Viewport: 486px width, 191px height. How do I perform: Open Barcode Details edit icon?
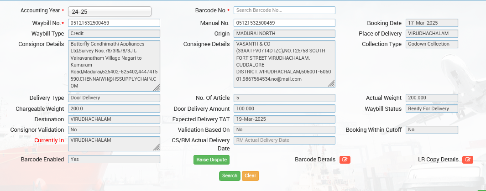[345, 160]
